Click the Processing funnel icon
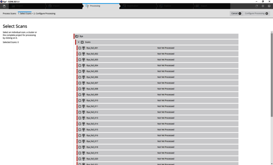Screen dimensions: 273x165 click(x=87, y=6)
